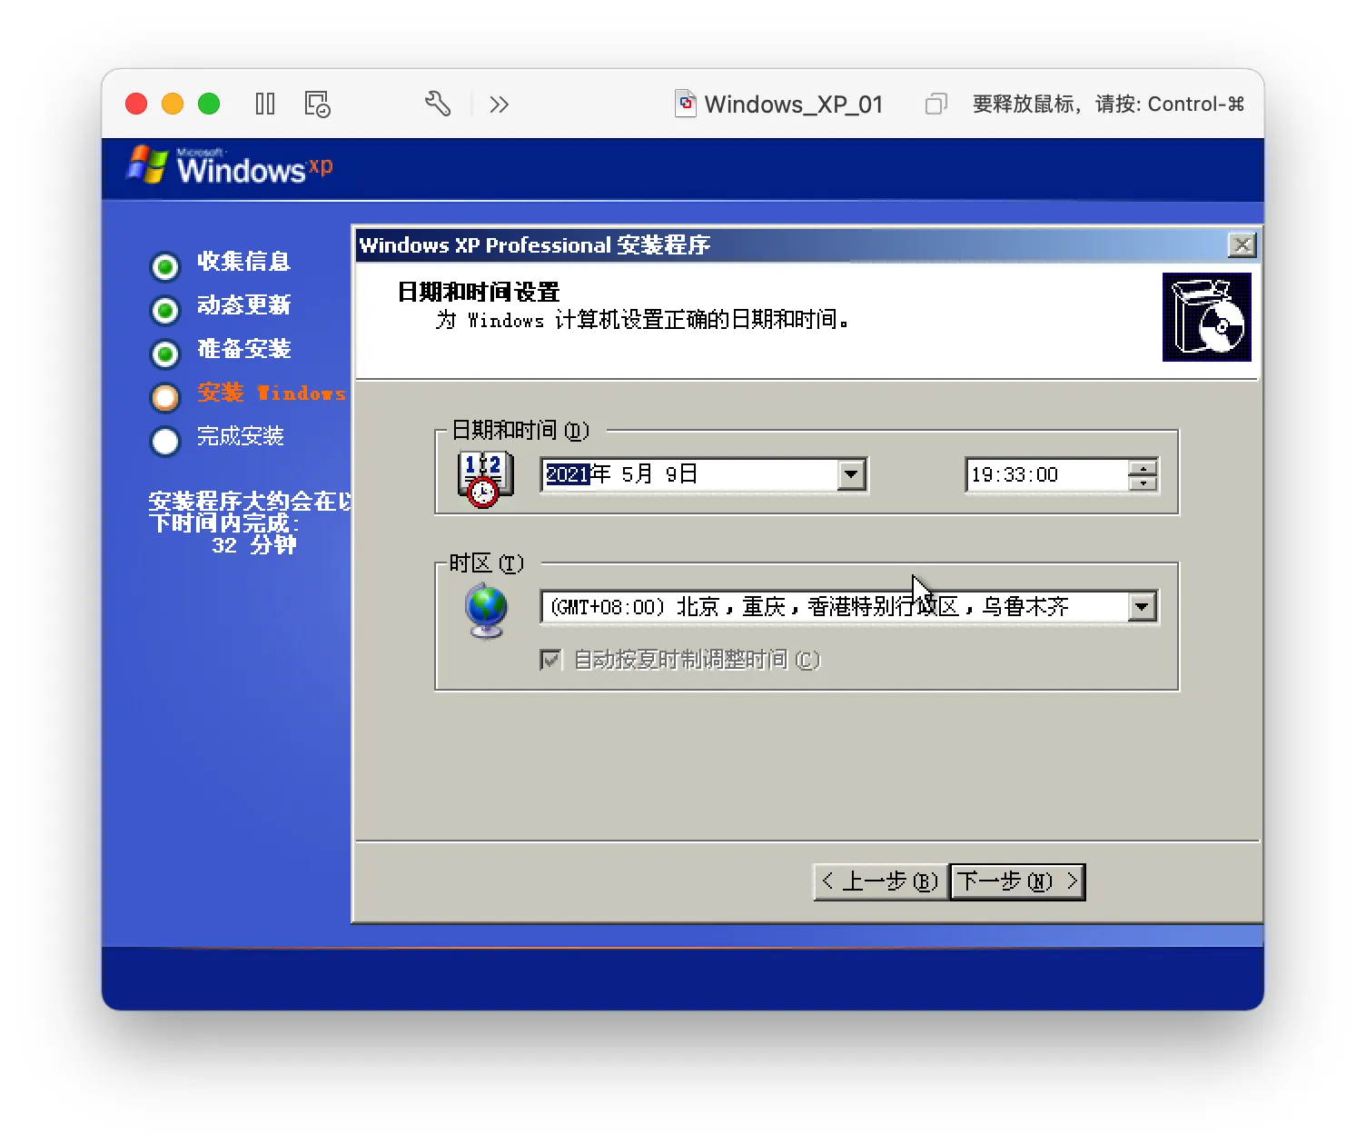Image resolution: width=1366 pixels, height=1145 pixels.
Task: Click the orange 安装 Windows step label
Action: tap(272, 393)
